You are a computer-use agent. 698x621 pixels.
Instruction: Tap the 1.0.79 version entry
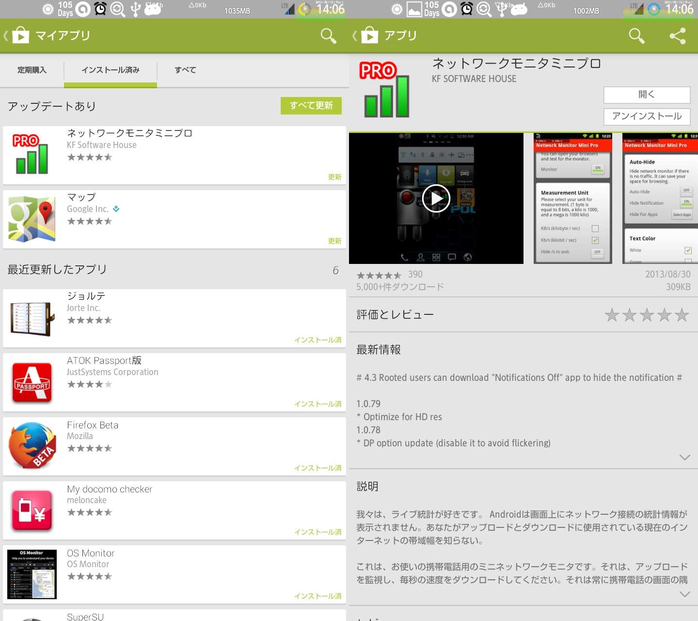coord(368,404)
